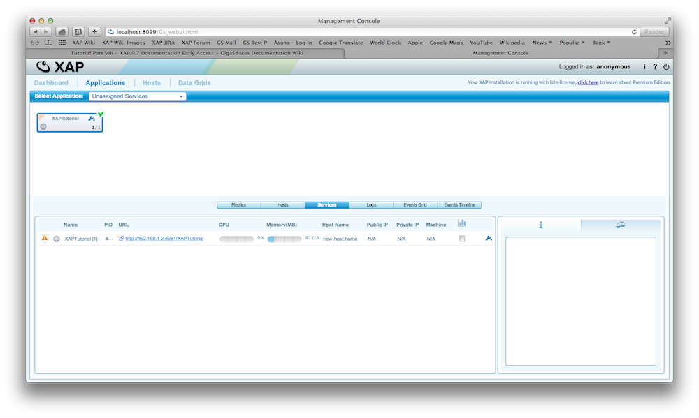Show more bookmarks with double chevron
The height and width of the screenshot is (418, 699).
668,43
